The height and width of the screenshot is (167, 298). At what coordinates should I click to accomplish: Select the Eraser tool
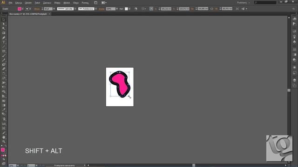click(4, 69)
